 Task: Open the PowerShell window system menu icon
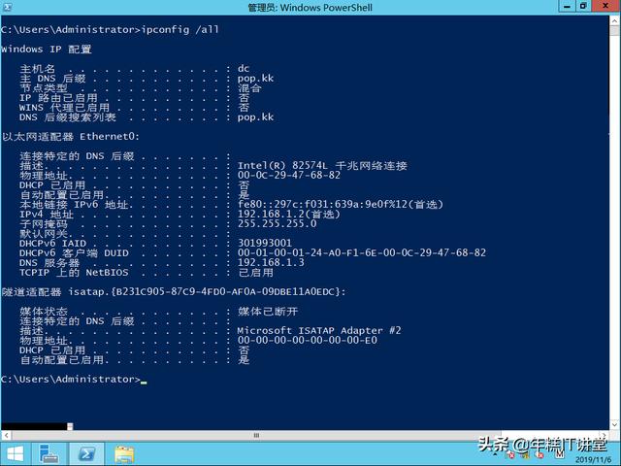(x=7, y=7)
